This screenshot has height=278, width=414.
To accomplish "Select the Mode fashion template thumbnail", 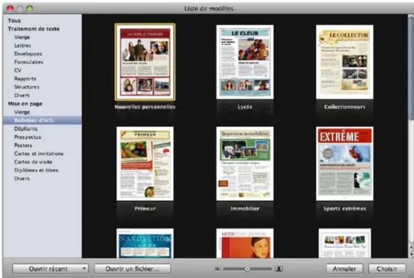I will point(245,243).
